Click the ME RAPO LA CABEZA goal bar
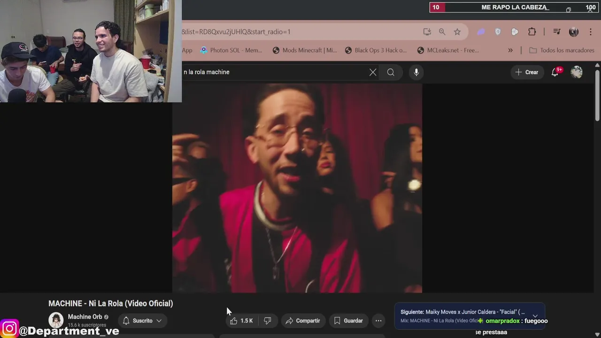 point(514,7)
